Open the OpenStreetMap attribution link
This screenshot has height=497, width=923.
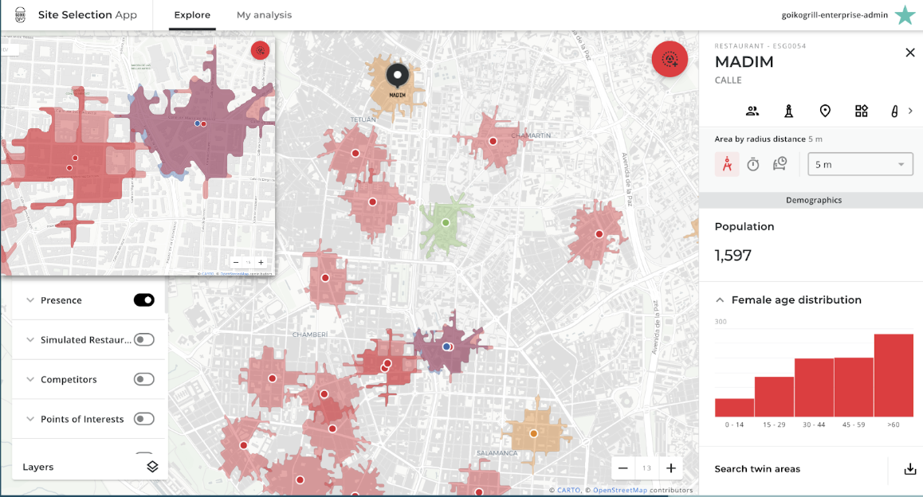tap(620, 490)
